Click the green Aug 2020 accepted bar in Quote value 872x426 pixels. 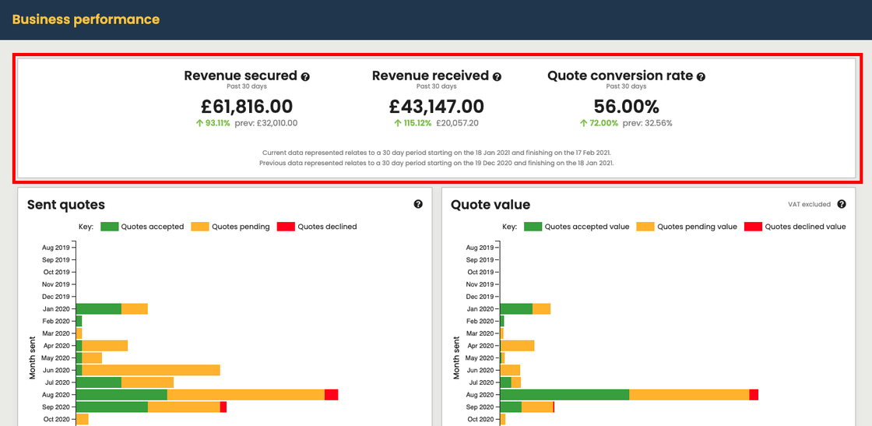pos(564,395)
